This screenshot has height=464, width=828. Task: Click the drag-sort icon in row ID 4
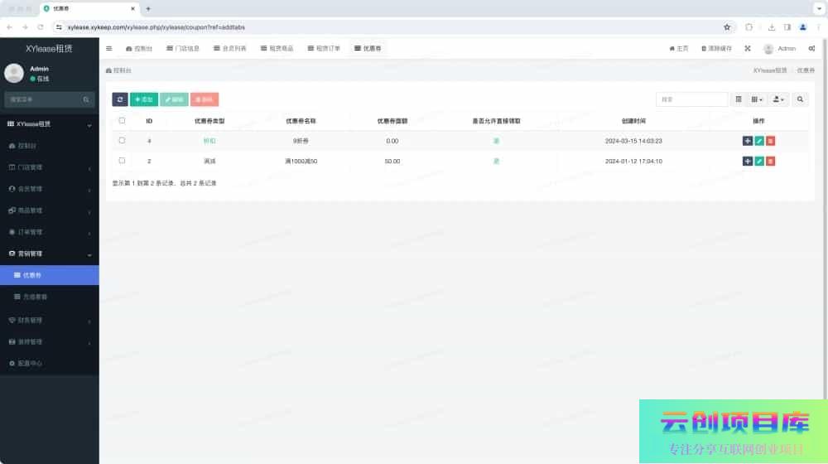748,141
